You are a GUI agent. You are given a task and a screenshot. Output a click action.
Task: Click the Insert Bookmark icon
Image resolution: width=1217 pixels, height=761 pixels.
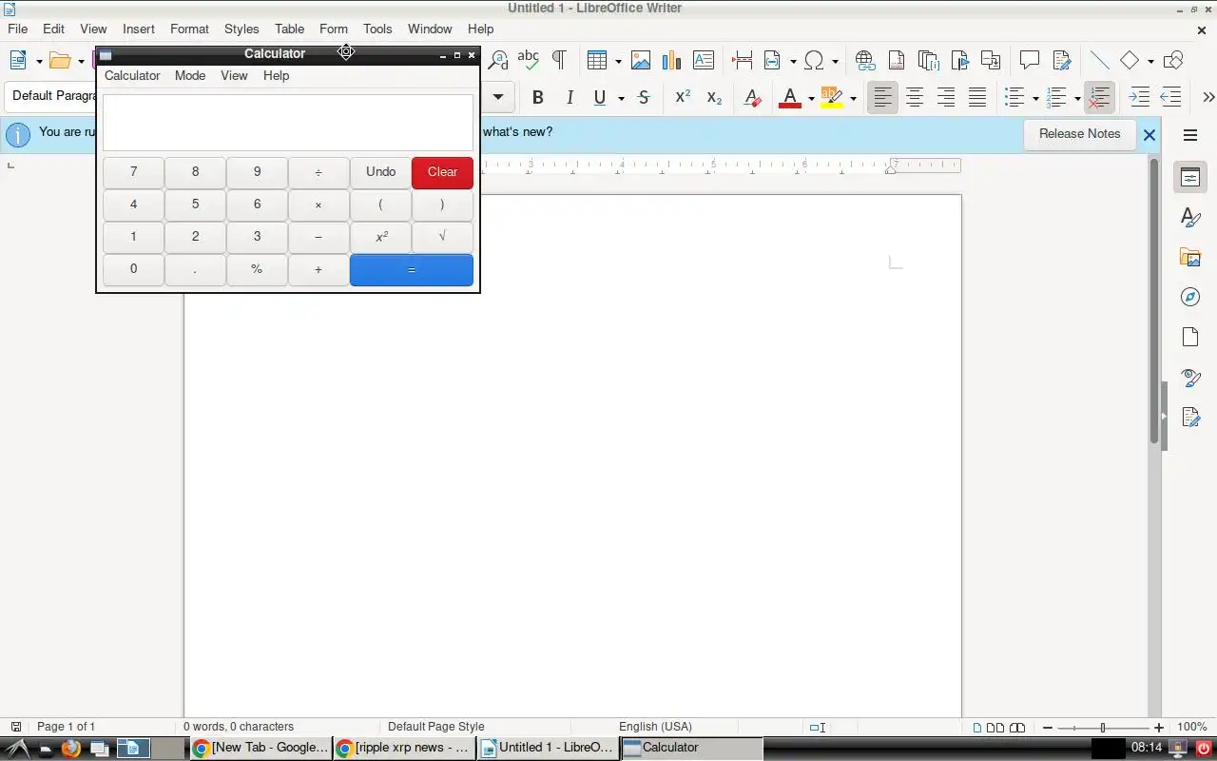(959, 61)
